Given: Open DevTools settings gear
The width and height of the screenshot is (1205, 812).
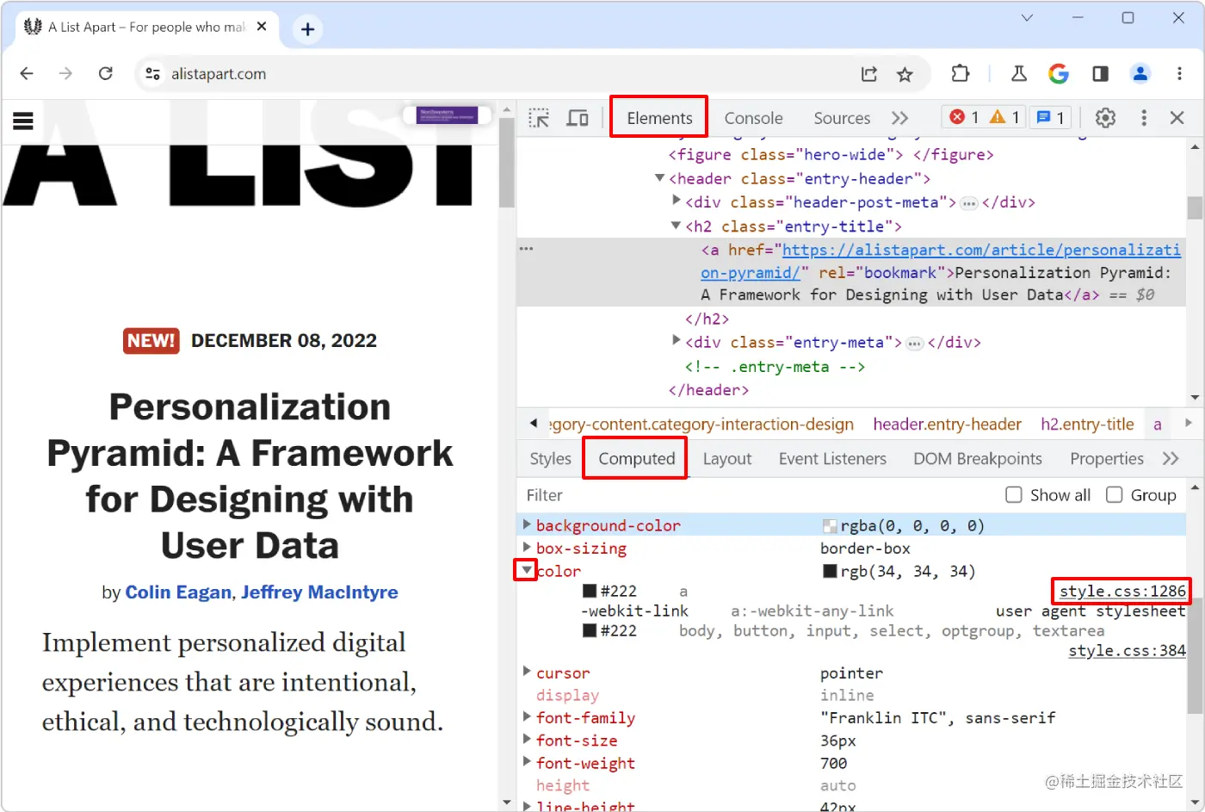Looking at the screenshot, I should [1105, 118].
